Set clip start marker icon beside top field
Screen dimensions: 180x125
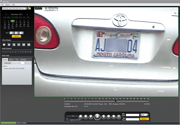124,115
